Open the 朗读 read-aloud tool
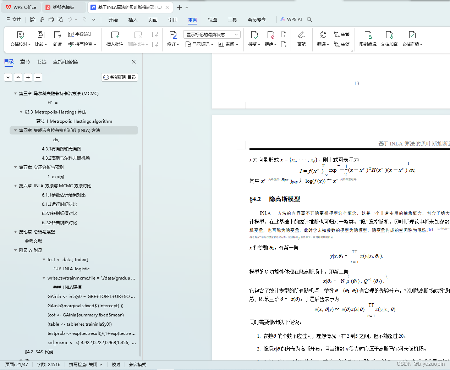 click(x=57, y=38)
